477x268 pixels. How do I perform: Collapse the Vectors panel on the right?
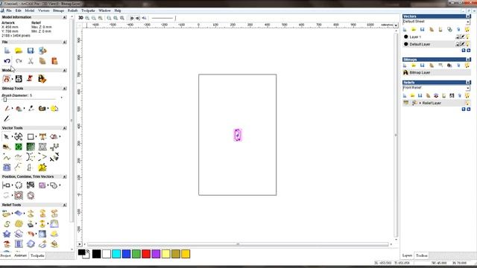468,16
